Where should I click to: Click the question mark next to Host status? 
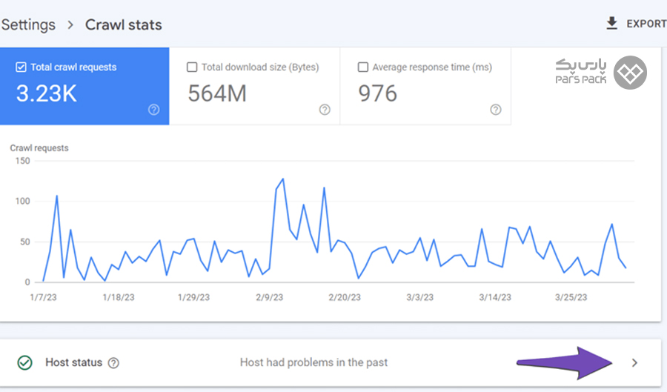(x=113, y=363)
